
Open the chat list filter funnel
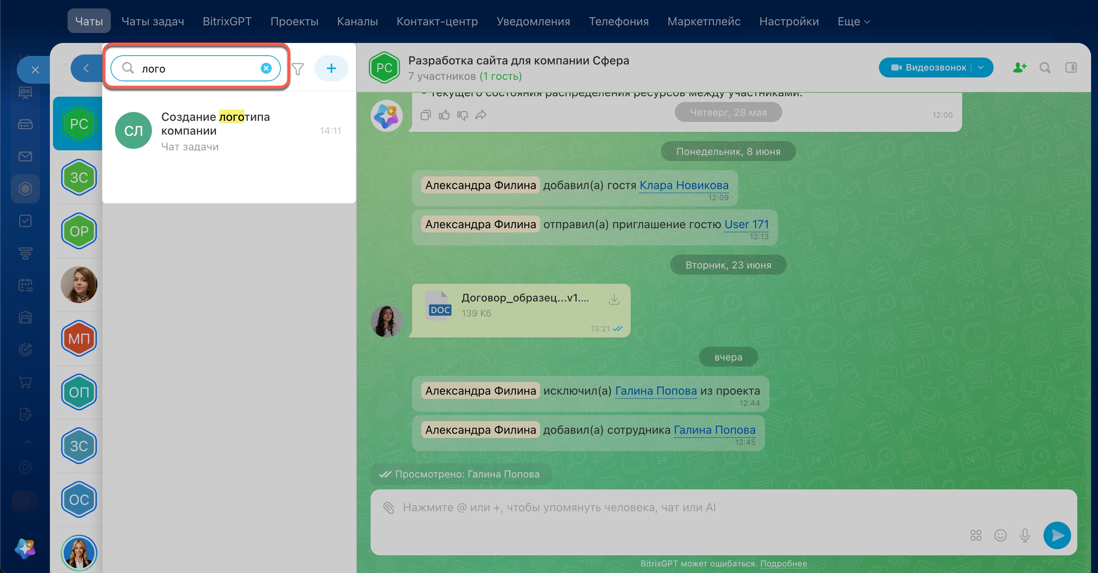pos(298,68)
